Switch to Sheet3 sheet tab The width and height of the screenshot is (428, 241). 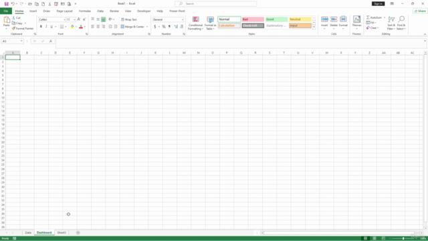[62, 232]
